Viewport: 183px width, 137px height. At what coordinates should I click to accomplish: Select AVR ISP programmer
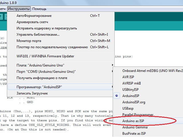[x=148, y=77]
